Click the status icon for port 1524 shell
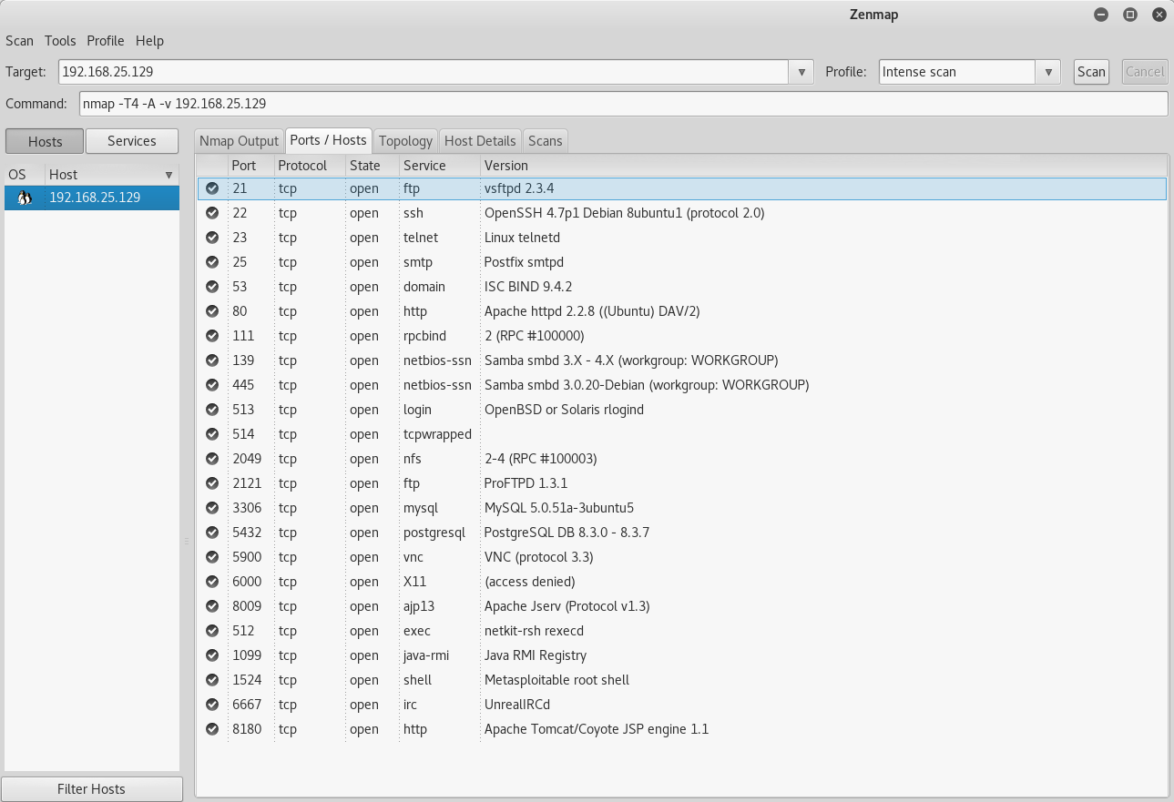The height and width of the screenshot is (802, 1174). point(212,680)
